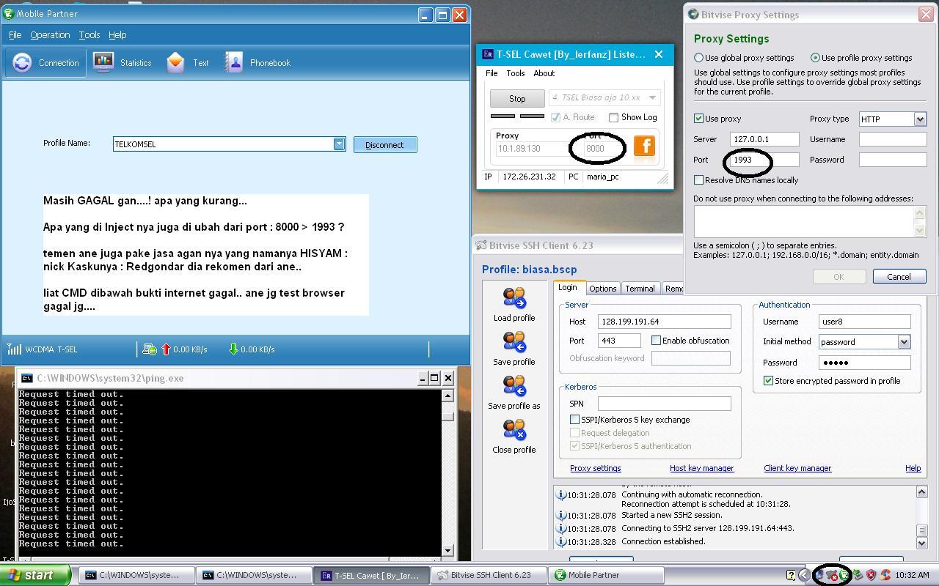Toggle 'Store encrypted password in profile'
Screen dimensions: 939x586
point(768,381)
